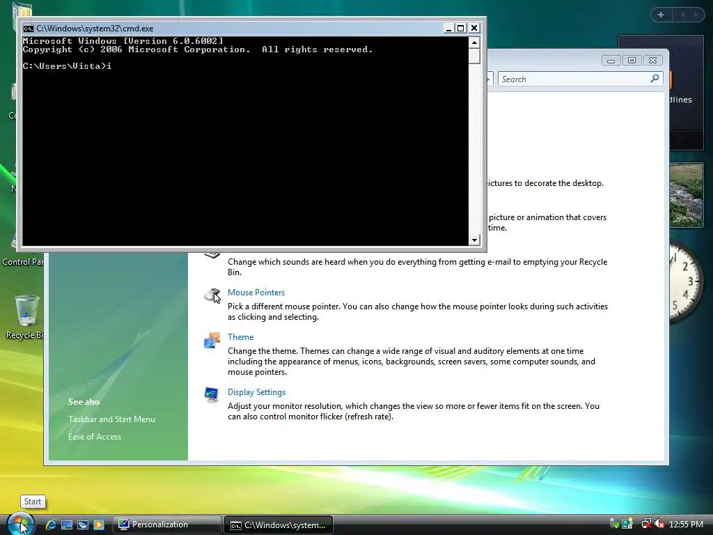Image resolution: width=713 pixels, height=535 pixels.
Task: Click the muted volume tray icon
Action: point(659,524)
